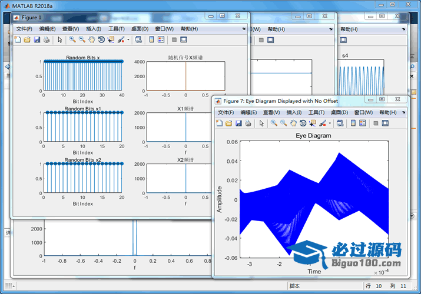Click New Figure icon in Figure 1 toolbar
The height and width of the screenshot is (294, 421).
coord(17,40)
